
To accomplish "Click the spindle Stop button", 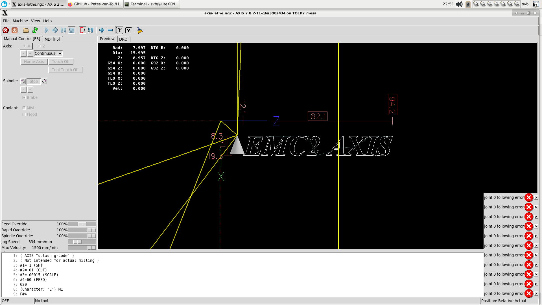I will coord(34,81).
